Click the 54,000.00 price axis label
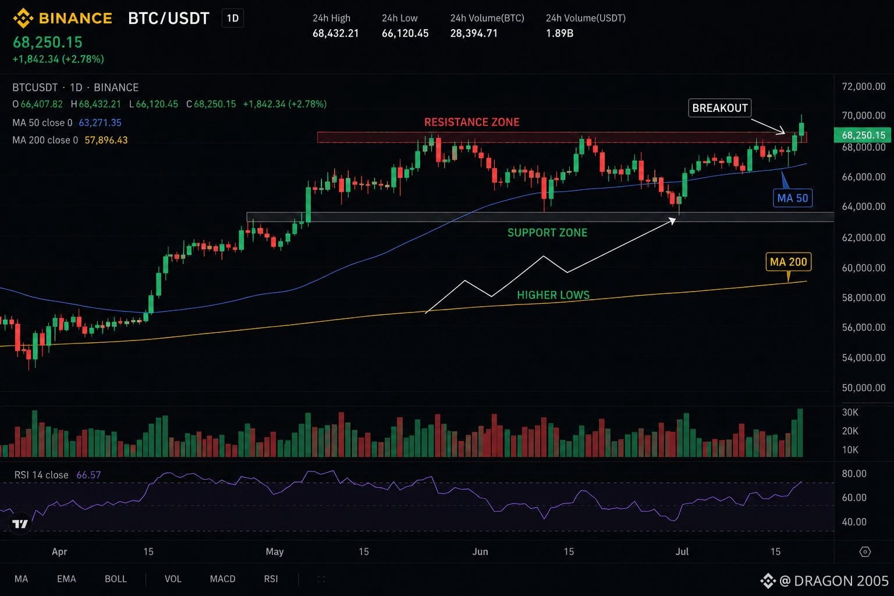Image resolution: width=894 pixels, height=596 pixels. (864, 358)
